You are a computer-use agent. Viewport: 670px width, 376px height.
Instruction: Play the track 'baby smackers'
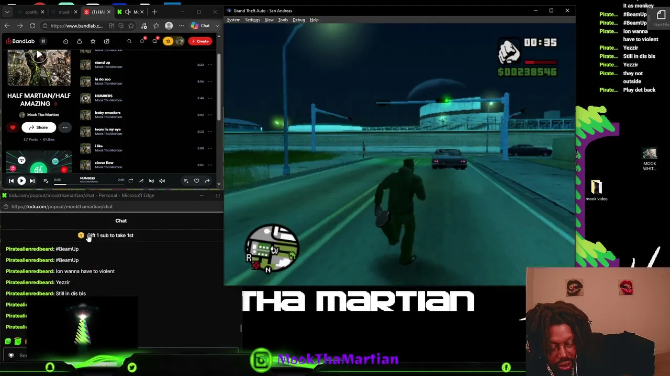(85, 115)
